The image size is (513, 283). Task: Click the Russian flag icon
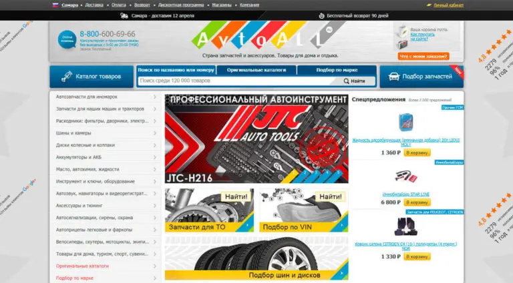(55, 5)
